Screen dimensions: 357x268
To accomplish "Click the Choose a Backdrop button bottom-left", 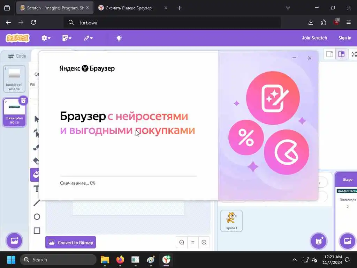I will click(14, 241).
